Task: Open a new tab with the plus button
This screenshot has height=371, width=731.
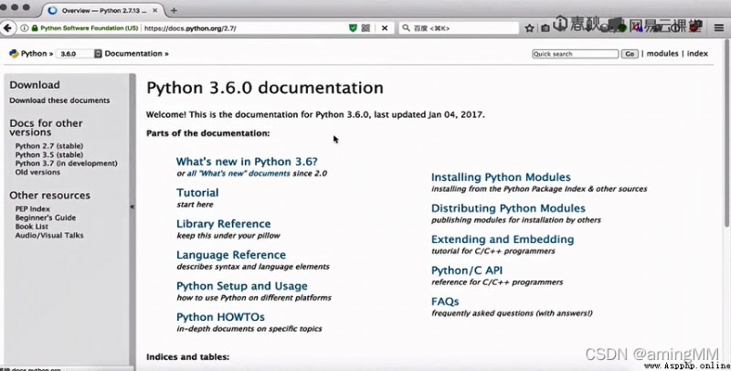Action: [174, 10]
